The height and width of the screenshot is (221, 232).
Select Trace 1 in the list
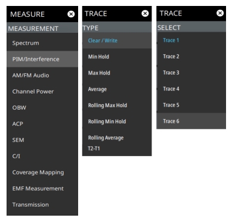pos(191,41)
